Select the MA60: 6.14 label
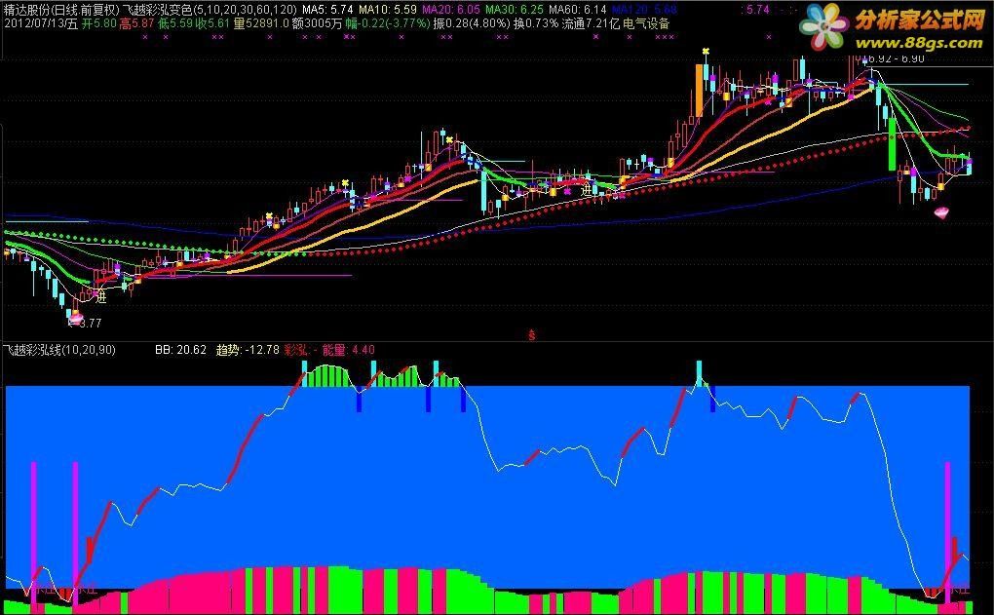 click(x=578, y=10)
